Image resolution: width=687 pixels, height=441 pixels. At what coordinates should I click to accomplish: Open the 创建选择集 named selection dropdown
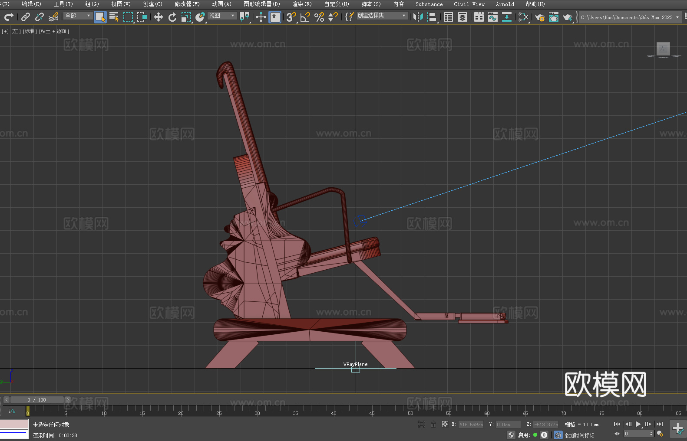[382, 16]
